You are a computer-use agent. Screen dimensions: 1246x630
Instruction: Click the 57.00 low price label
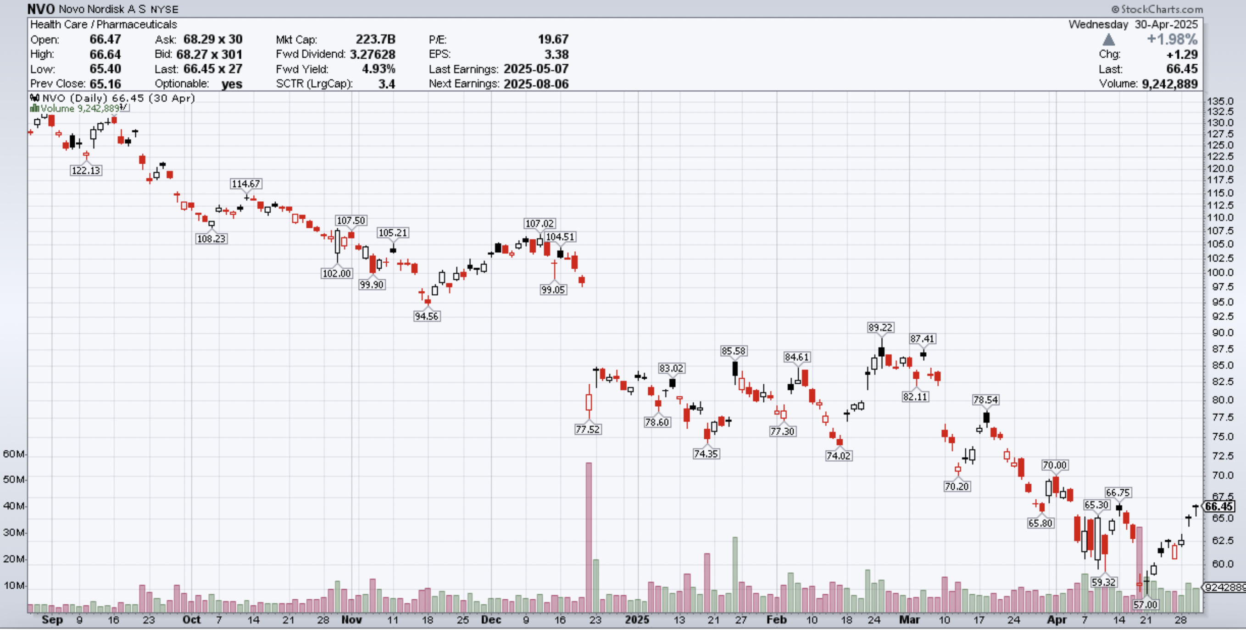(x=1146, y=605)
